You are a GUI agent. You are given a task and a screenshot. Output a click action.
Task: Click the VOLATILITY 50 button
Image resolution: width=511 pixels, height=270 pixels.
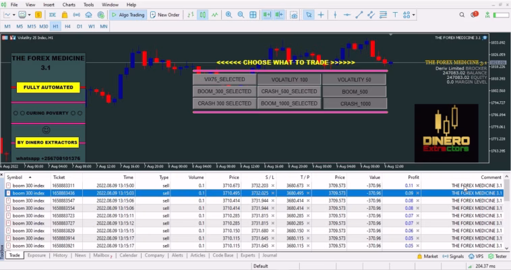tap(354, 80)
